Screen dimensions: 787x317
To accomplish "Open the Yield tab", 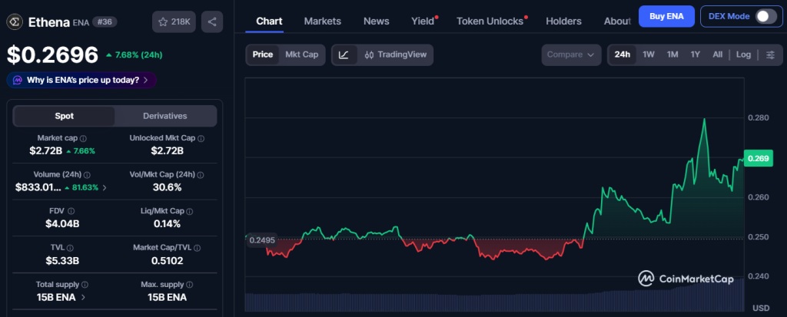I will click(423, 21).
